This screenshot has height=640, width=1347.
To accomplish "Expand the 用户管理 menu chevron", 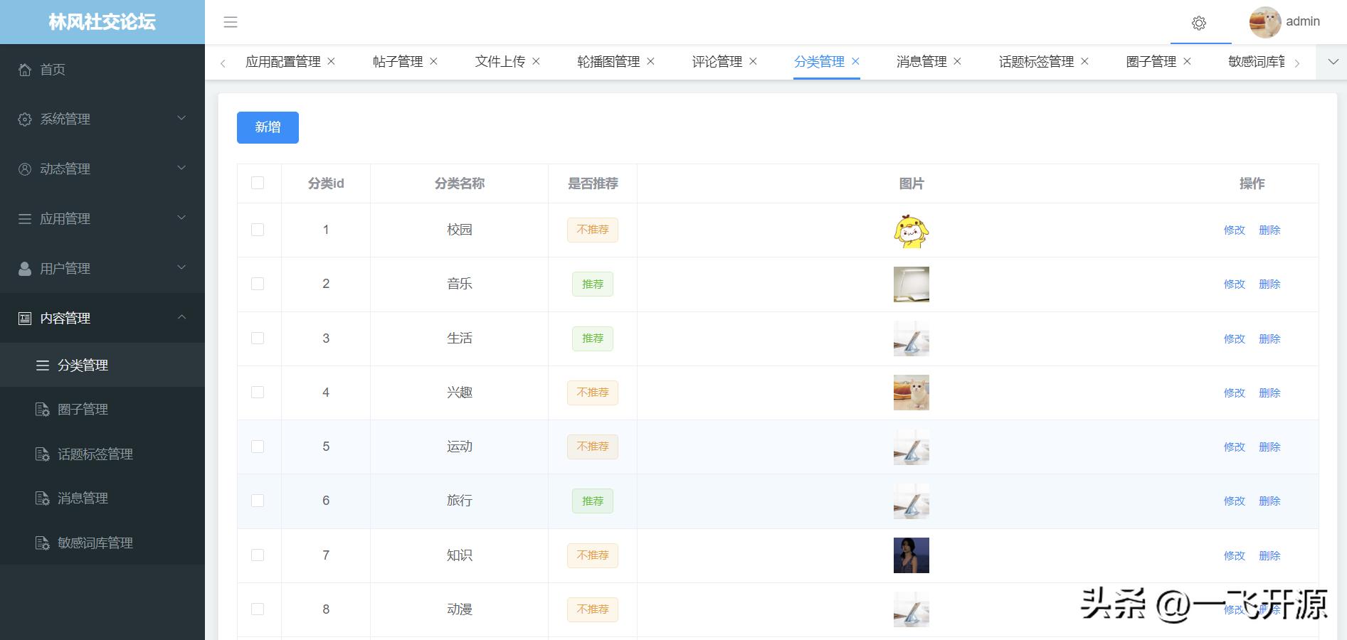I will [182, 268].
